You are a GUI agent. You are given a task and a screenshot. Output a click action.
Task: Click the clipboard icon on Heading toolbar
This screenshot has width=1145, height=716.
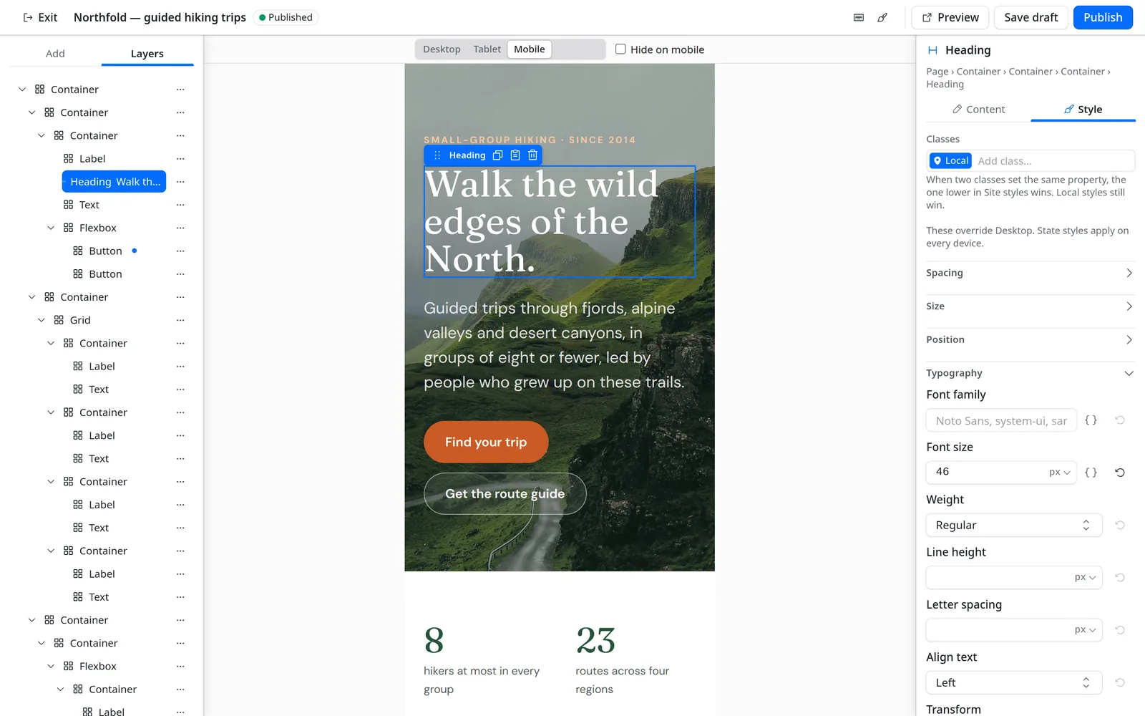click(x=515, y=155)
